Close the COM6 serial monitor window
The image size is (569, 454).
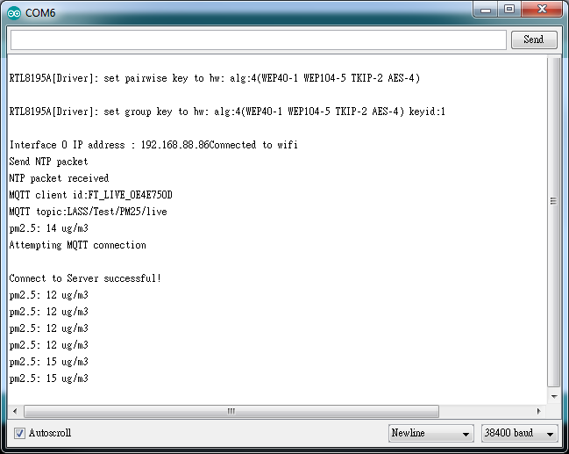pyautogui.click(x=542, y=9)
